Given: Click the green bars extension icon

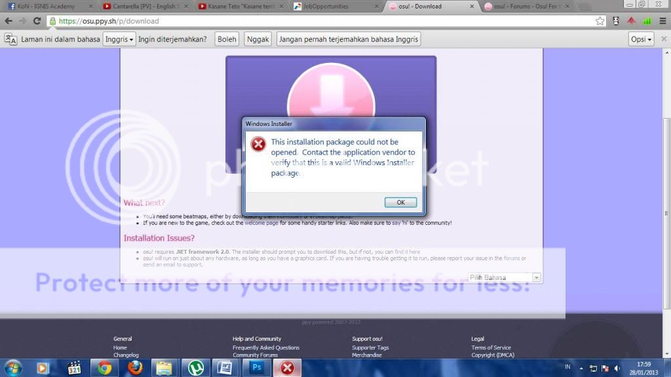Looking at the screenshot, I should [647, 21].
